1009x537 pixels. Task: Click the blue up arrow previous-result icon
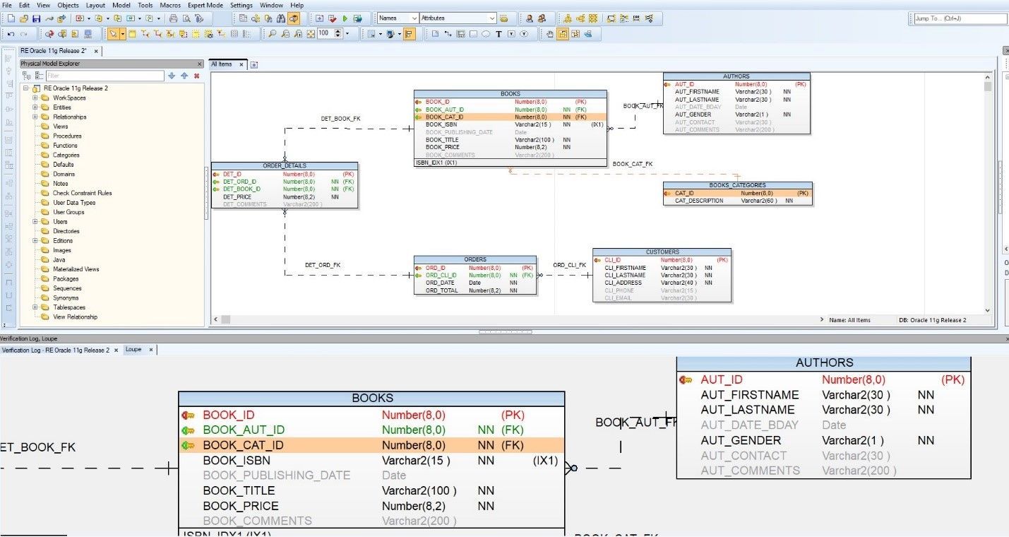[184, 76]
